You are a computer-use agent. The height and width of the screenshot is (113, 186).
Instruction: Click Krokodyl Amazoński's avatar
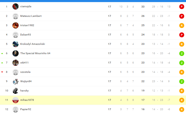pos(16,44)
